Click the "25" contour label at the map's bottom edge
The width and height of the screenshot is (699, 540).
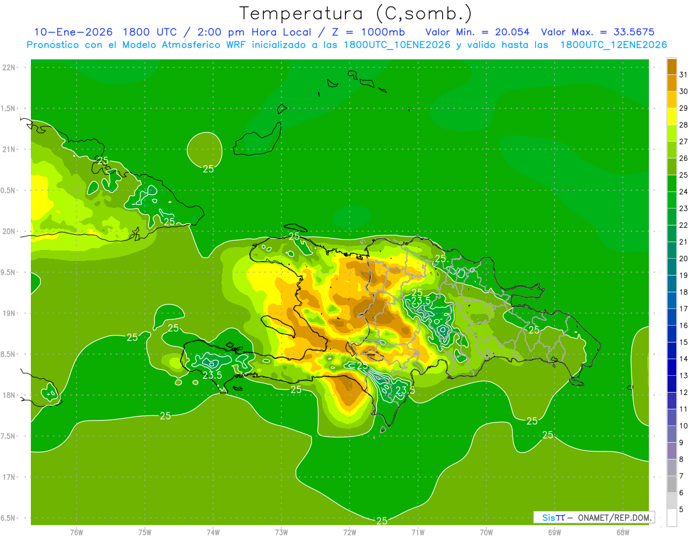point(382,521)
